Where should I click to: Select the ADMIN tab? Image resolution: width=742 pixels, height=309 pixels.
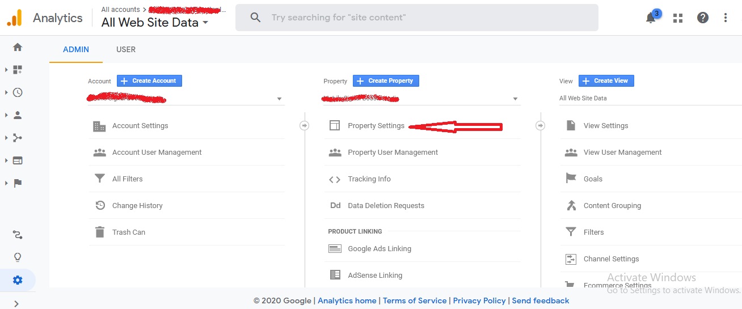(x=76, y=49)
